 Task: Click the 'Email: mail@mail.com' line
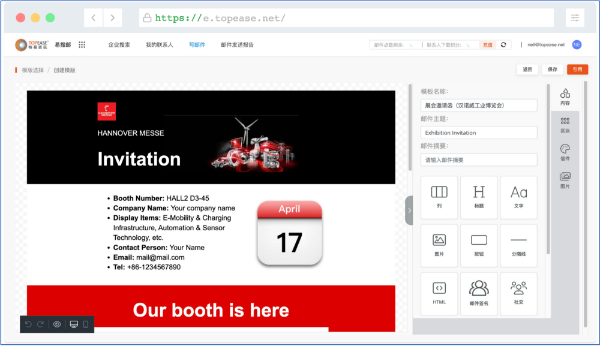coord(149,257)
